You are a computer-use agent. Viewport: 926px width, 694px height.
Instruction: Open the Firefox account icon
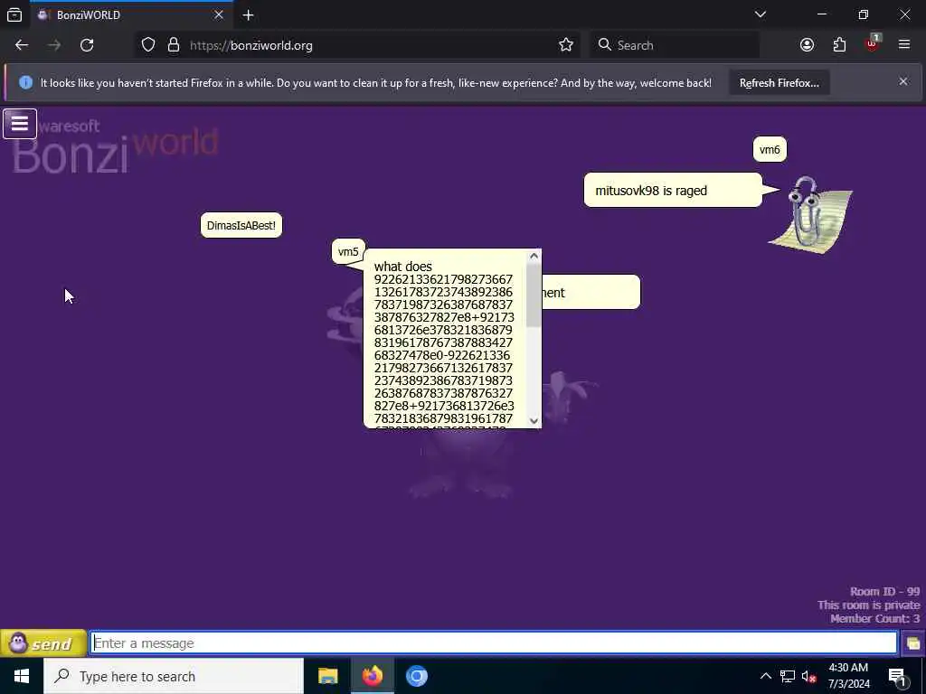tap(807, 45)
